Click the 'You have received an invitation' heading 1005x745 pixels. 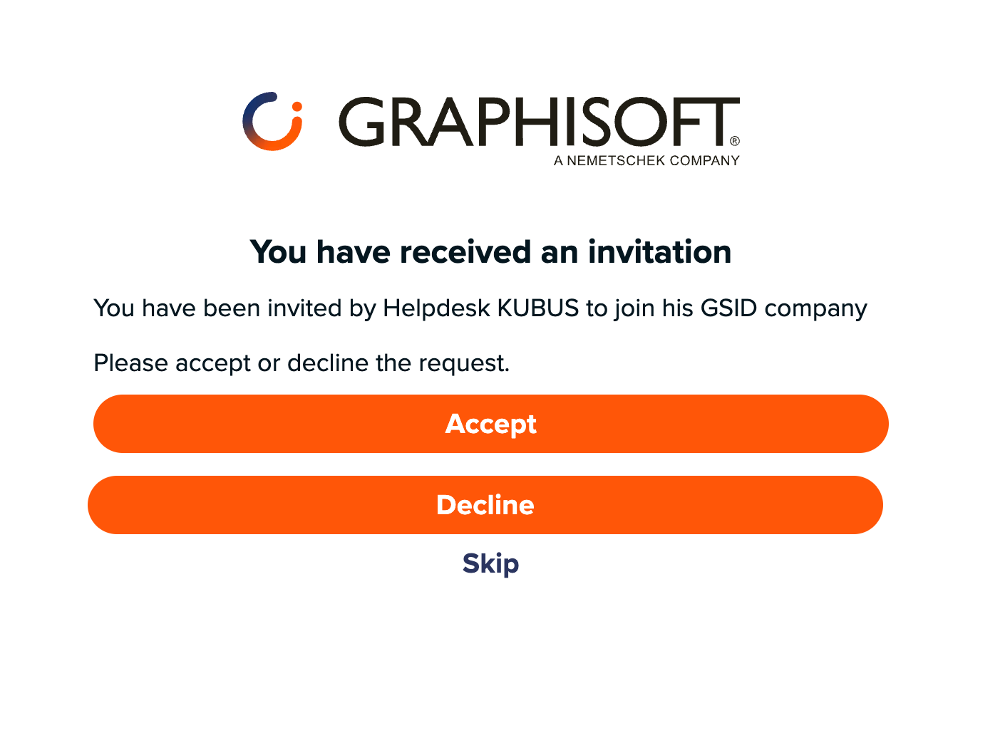[x=491, y=252]
